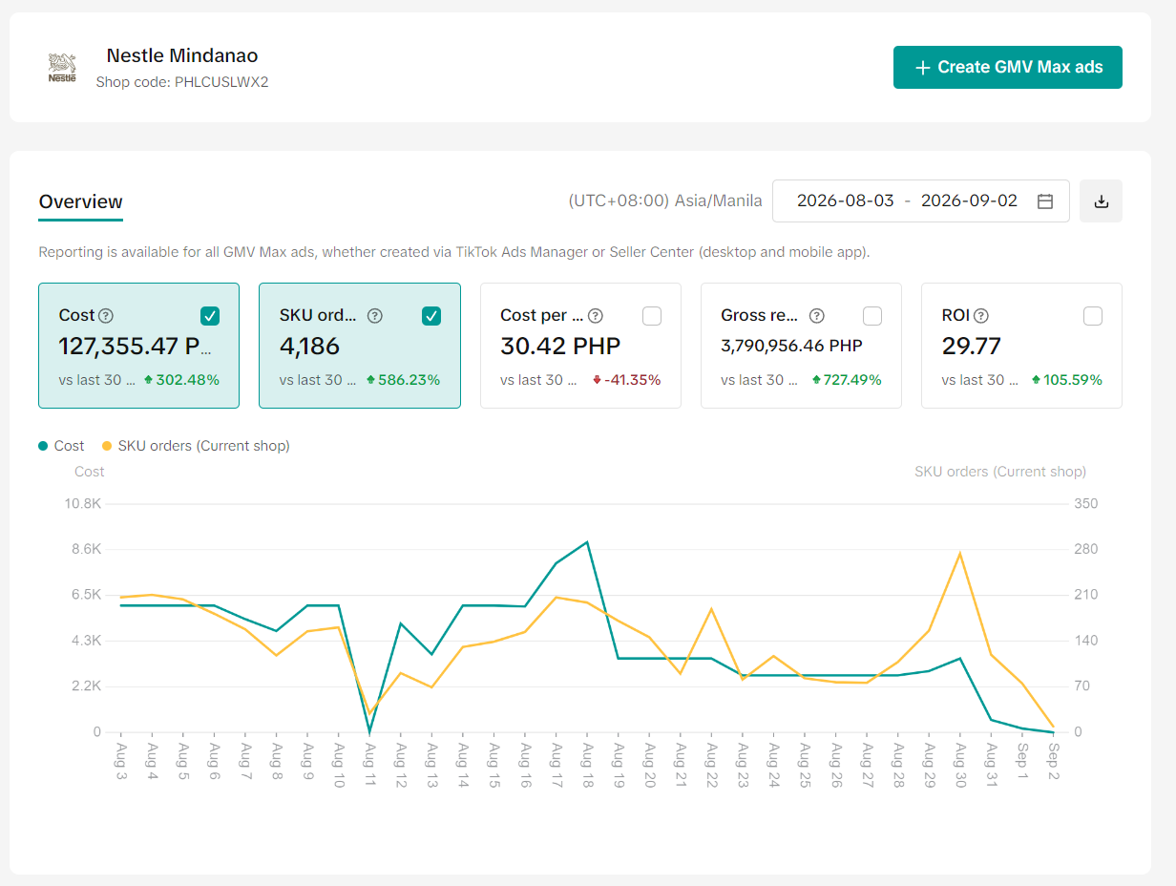The image size is (1176, 886).
Task: Click the Asia/Manila timezone label
Action: [x=665, y=201]
